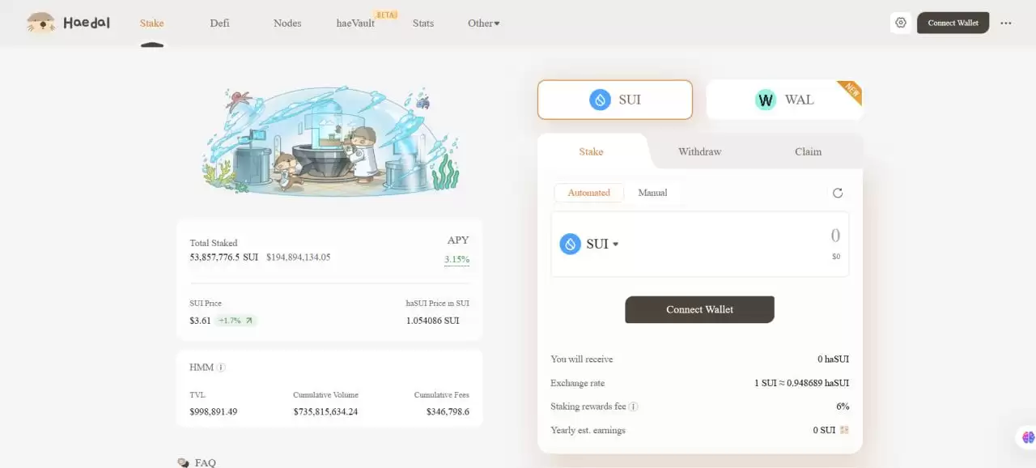Click the SUI price change arrow badge
Image resolution: width=1036 pixels, height=468 pixels.
236,321
